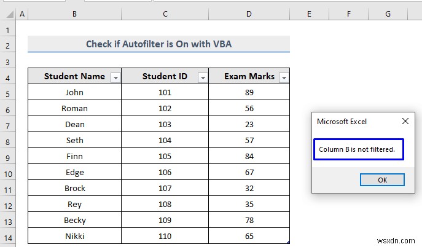Select Student ID cell '106'
Image resolution: width=422 pixels, height=247 pixels.
pos(165,172)
